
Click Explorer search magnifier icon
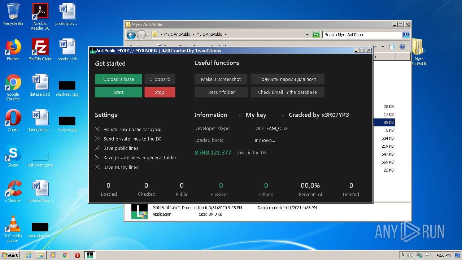(406, 35)
